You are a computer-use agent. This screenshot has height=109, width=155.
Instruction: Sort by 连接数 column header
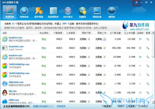click(x=140, y=33)
